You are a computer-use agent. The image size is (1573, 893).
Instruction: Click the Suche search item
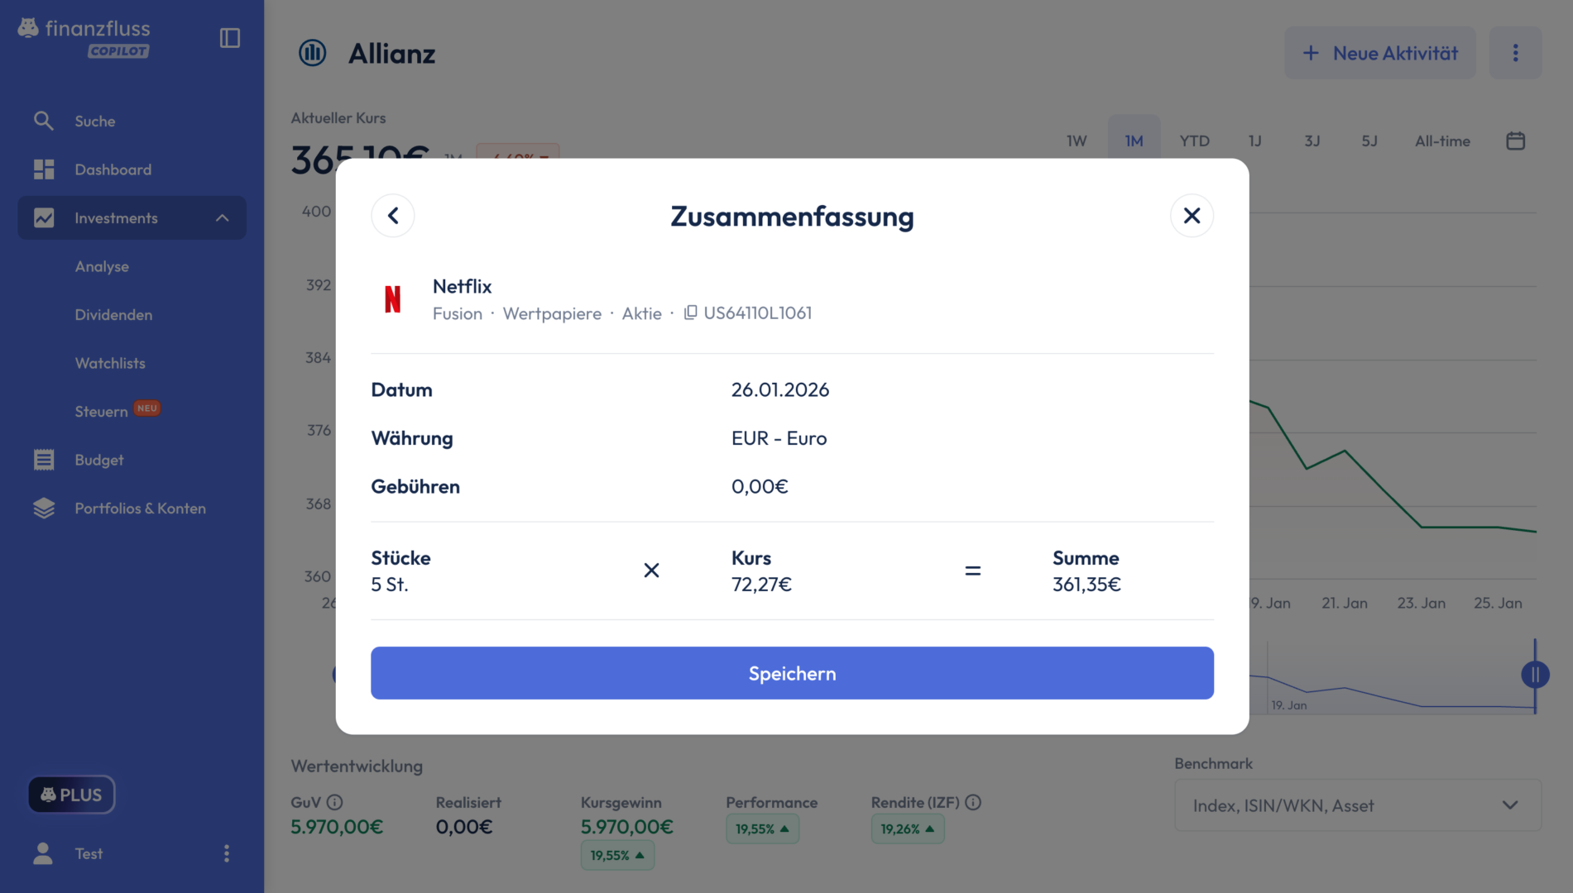click(x=94, y=121)
